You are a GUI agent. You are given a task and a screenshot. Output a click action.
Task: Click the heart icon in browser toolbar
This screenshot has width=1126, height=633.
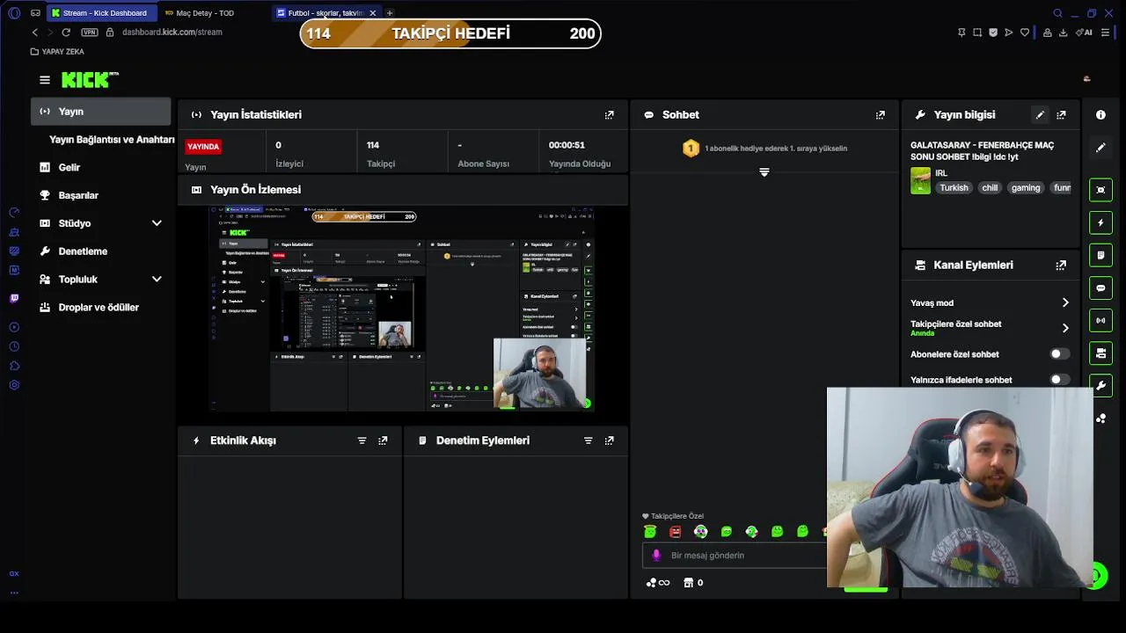1025,33
